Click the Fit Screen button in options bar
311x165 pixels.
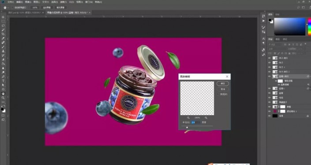click(x=47, y=7)
